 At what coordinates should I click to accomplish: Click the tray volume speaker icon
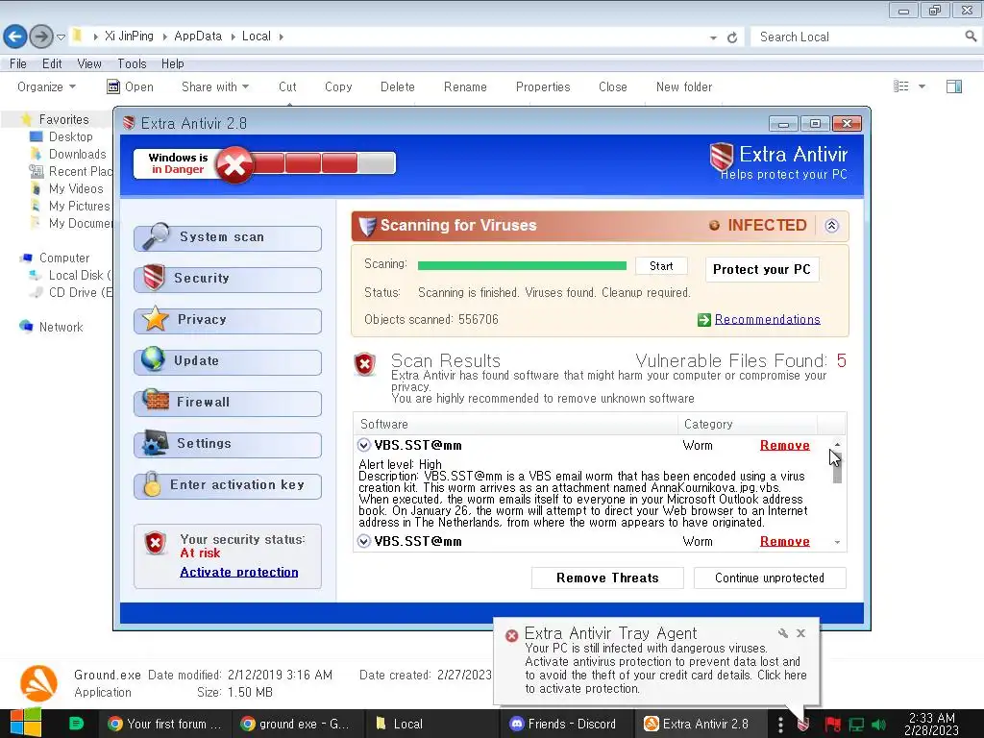click(878, 725)
